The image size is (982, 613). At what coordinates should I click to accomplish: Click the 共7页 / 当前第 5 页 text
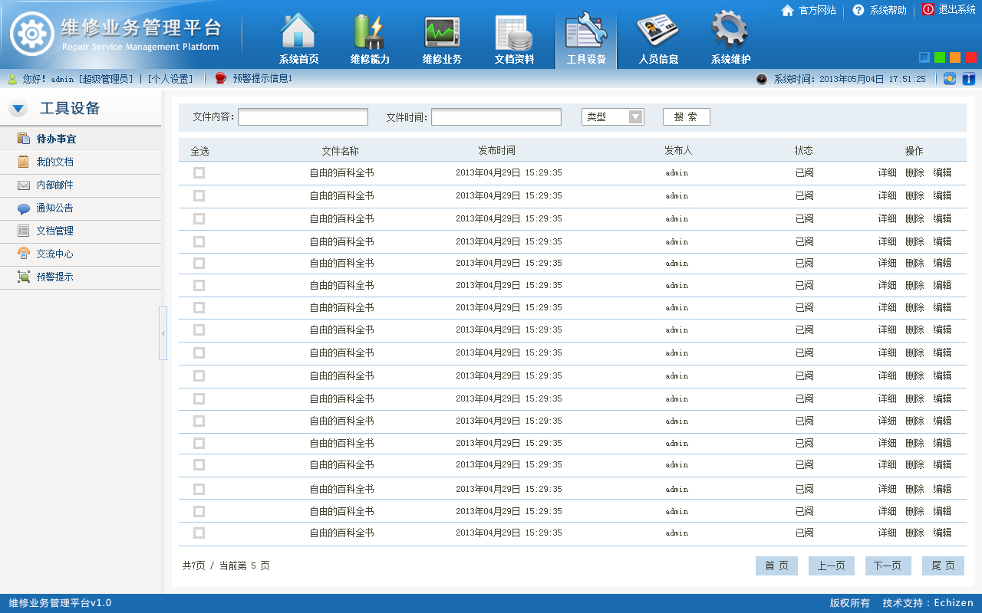[226, 565]
